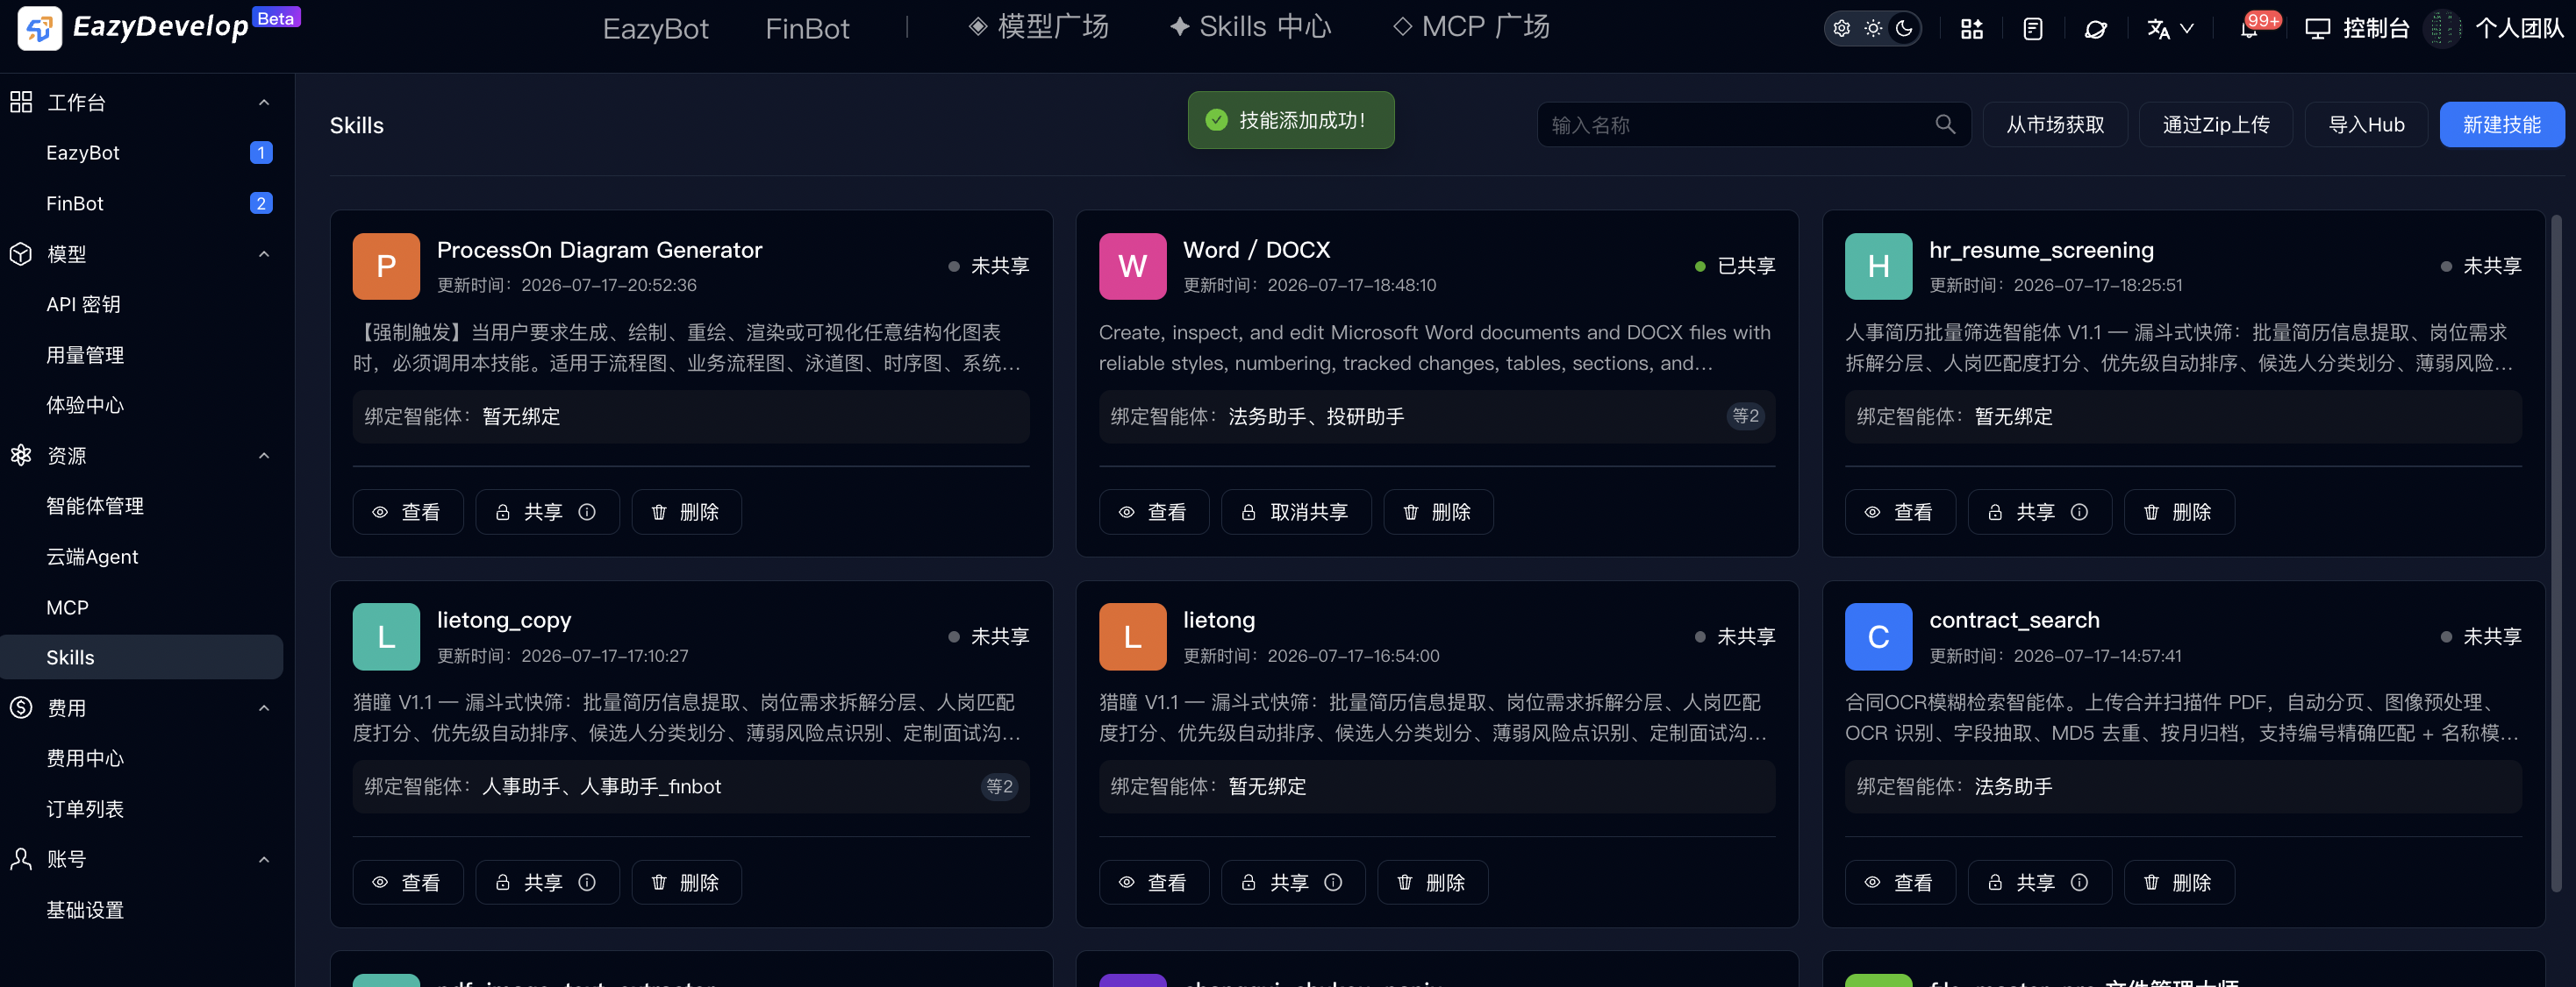Click the 账号 person icon in sidebar

[21, 859]
